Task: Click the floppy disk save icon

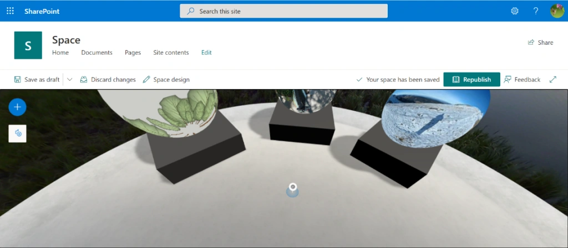Action: tap(17, 80)
